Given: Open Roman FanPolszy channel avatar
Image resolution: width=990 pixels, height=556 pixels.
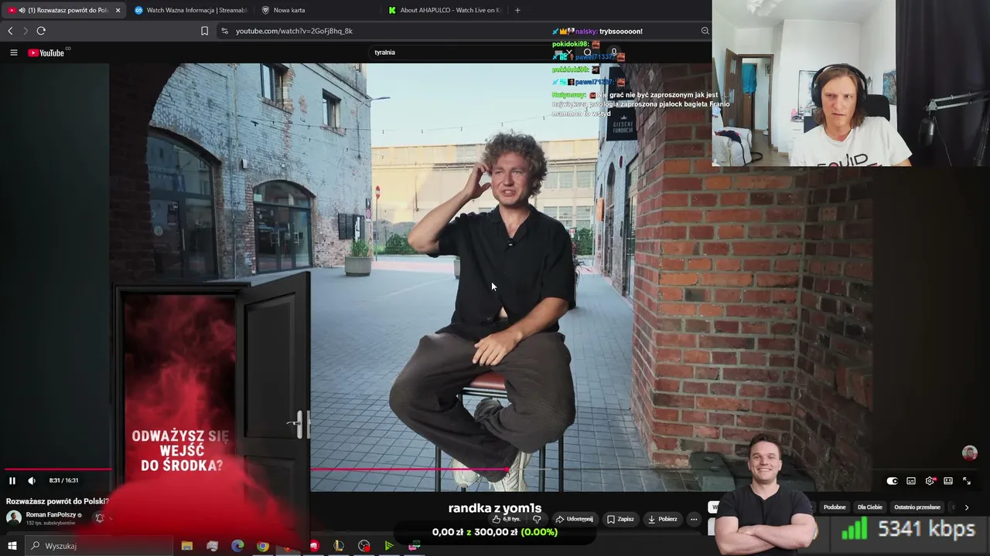Looking at the screenshot, I should tap(14, 517).
